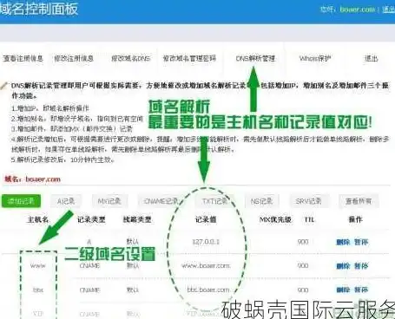The height and width of the screenshot is (319, 395).
Task: Filter by TXT记录
Action: click(x=214, y=201)
